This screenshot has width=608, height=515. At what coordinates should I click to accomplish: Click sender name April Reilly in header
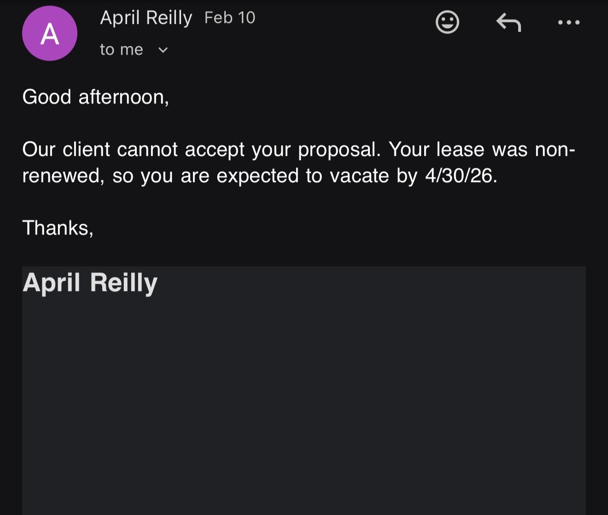point(146,18)
